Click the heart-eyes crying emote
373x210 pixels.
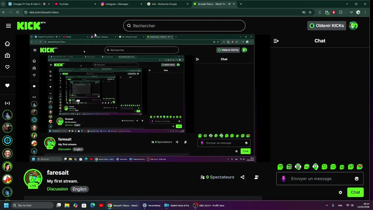tap(360, 167)
